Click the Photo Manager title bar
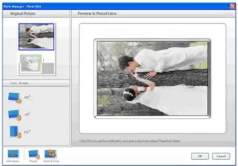Image resolution: width=238 pixels, height=166 pixels. click(x=107, y=6)
